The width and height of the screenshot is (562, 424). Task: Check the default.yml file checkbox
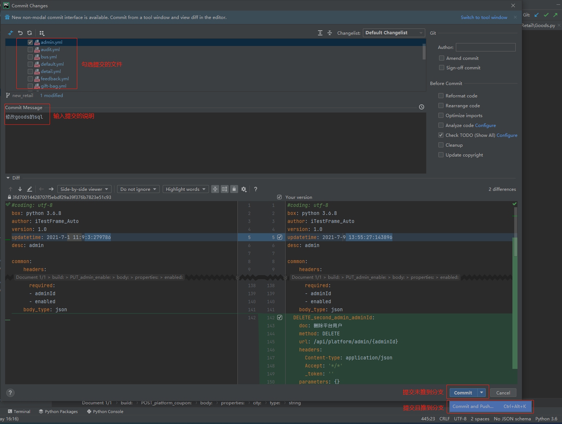coord(30,64)
